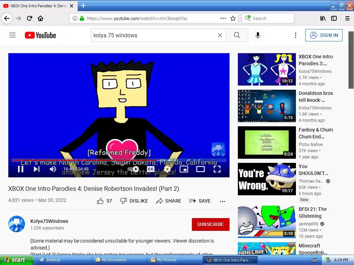This screenshot has height=265, width=354.
Task: Save the video to a playlist
Action: point(199,201)
